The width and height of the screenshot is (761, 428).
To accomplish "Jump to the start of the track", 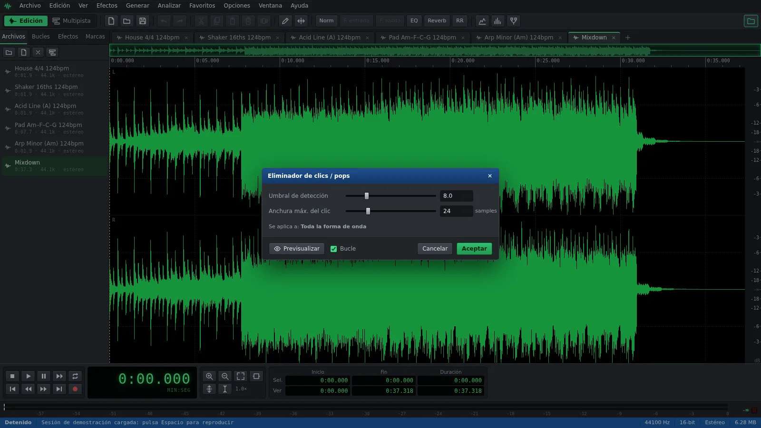I will point(12,389).
